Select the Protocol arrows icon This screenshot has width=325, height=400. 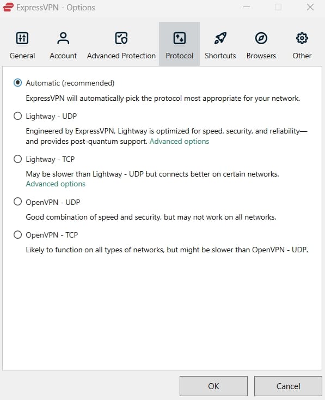pos(180,38)
